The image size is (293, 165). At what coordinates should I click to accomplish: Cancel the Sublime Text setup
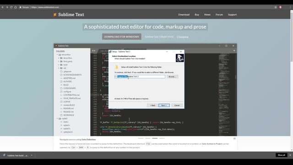point(177,105)
